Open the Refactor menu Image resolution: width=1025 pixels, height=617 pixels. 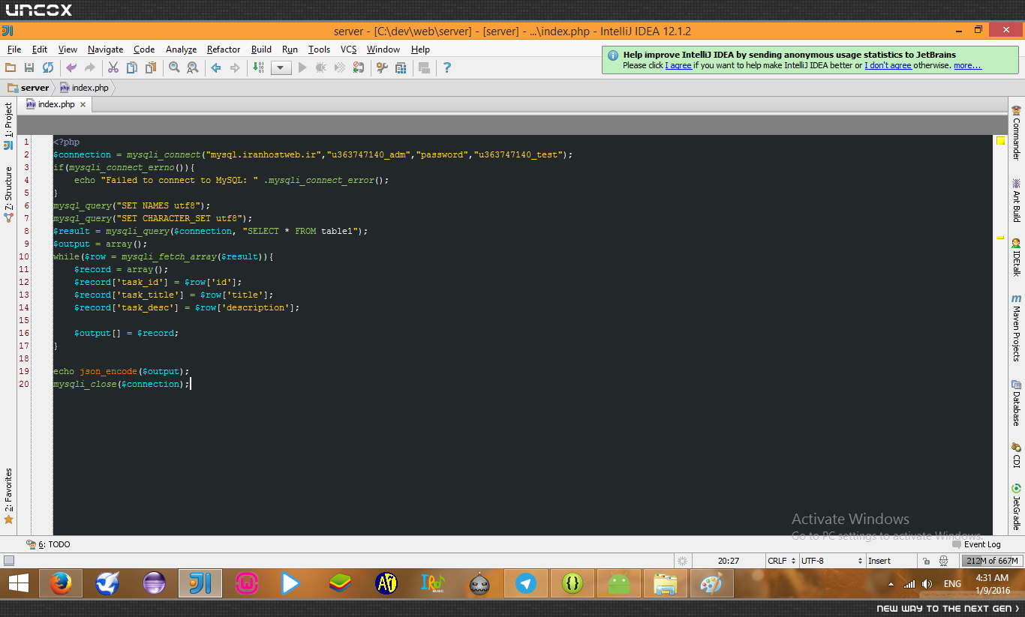coord(224,49)
